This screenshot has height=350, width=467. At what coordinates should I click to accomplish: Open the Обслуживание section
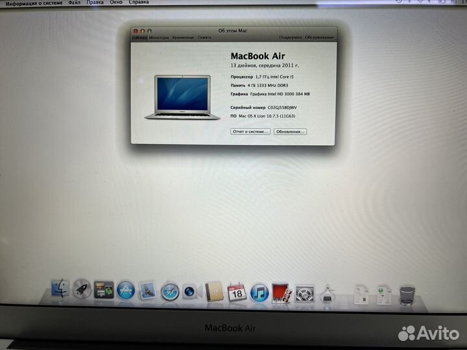[319, 38]
